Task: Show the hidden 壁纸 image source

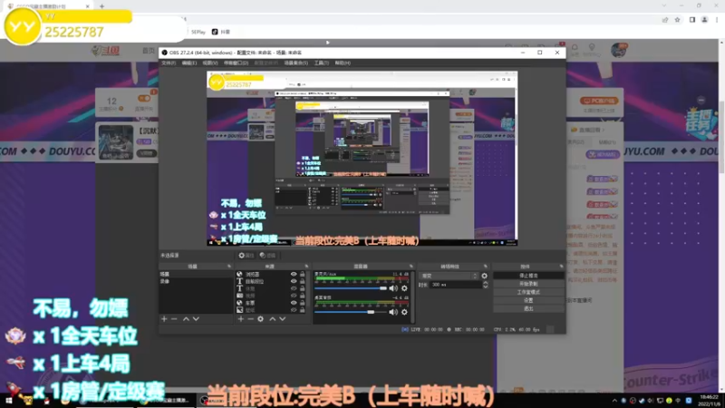Action: tap(294, 310)
